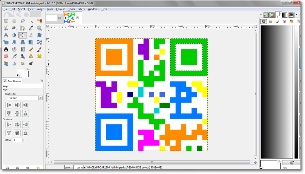
Task: Select the Free Select lasso tool
Action: 23,21
